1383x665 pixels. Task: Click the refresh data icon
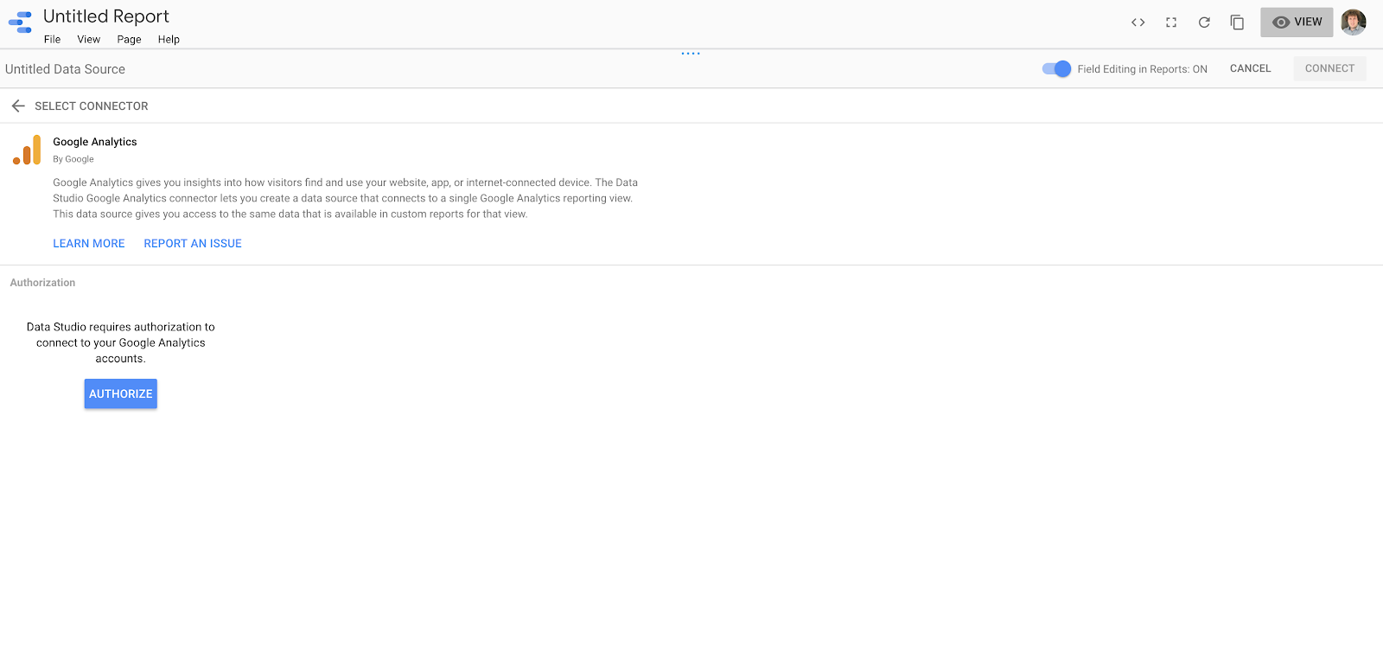click(x=1204, y=22)
